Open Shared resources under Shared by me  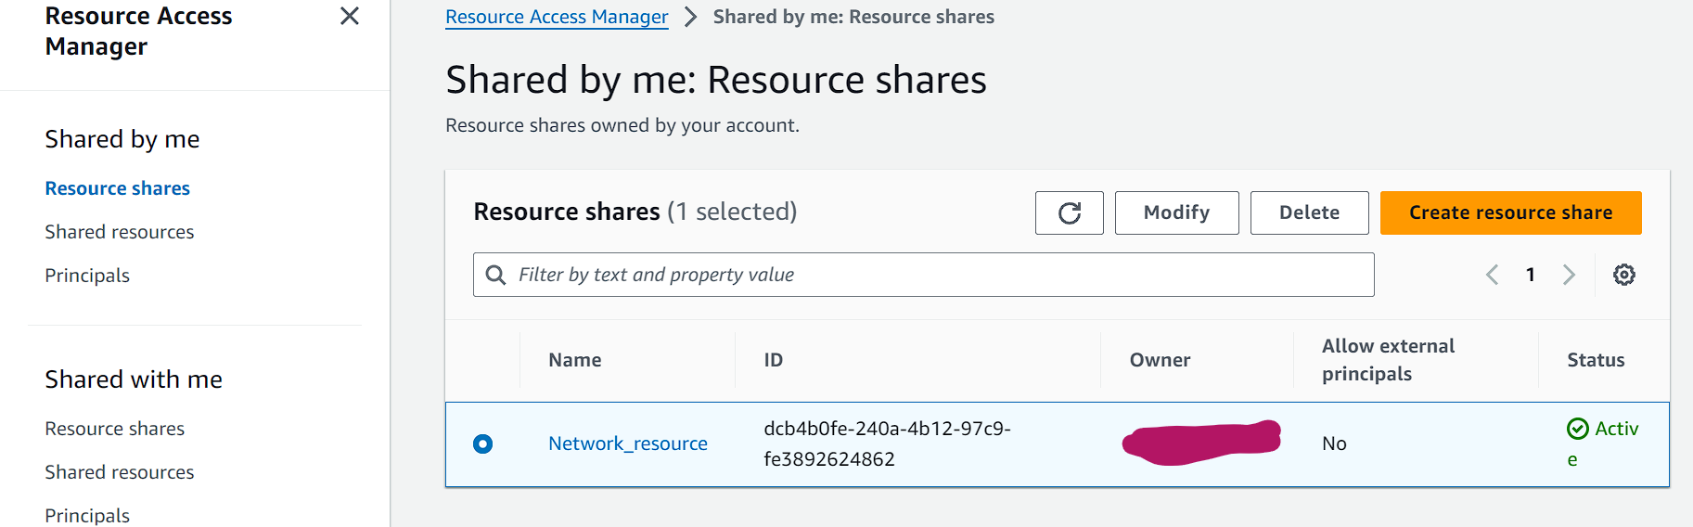[x=120, y=232]
